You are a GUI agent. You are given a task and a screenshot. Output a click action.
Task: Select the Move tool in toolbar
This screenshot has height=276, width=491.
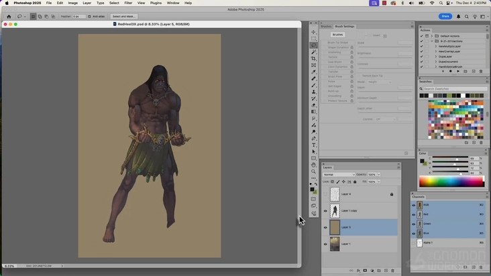pyautogui.click(x=313, y=32)
